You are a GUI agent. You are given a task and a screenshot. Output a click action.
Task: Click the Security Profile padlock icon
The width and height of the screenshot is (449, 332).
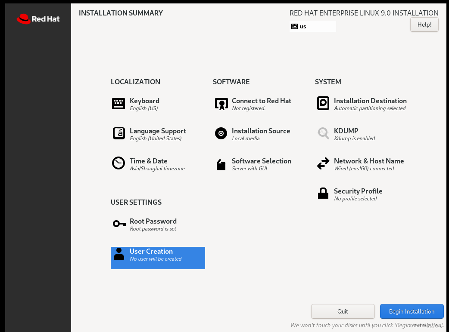point(323,193)
